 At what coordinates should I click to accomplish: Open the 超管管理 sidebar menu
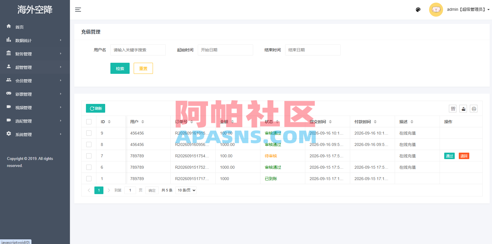tap(35, 67)
